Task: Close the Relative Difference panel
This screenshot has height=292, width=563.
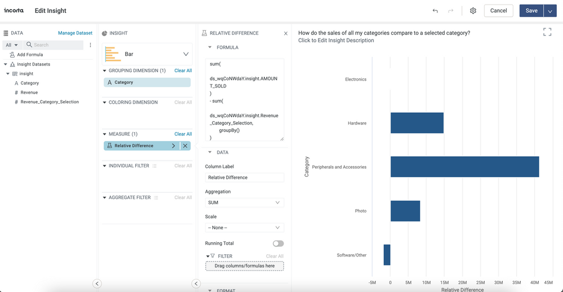Action: point(286,34)
